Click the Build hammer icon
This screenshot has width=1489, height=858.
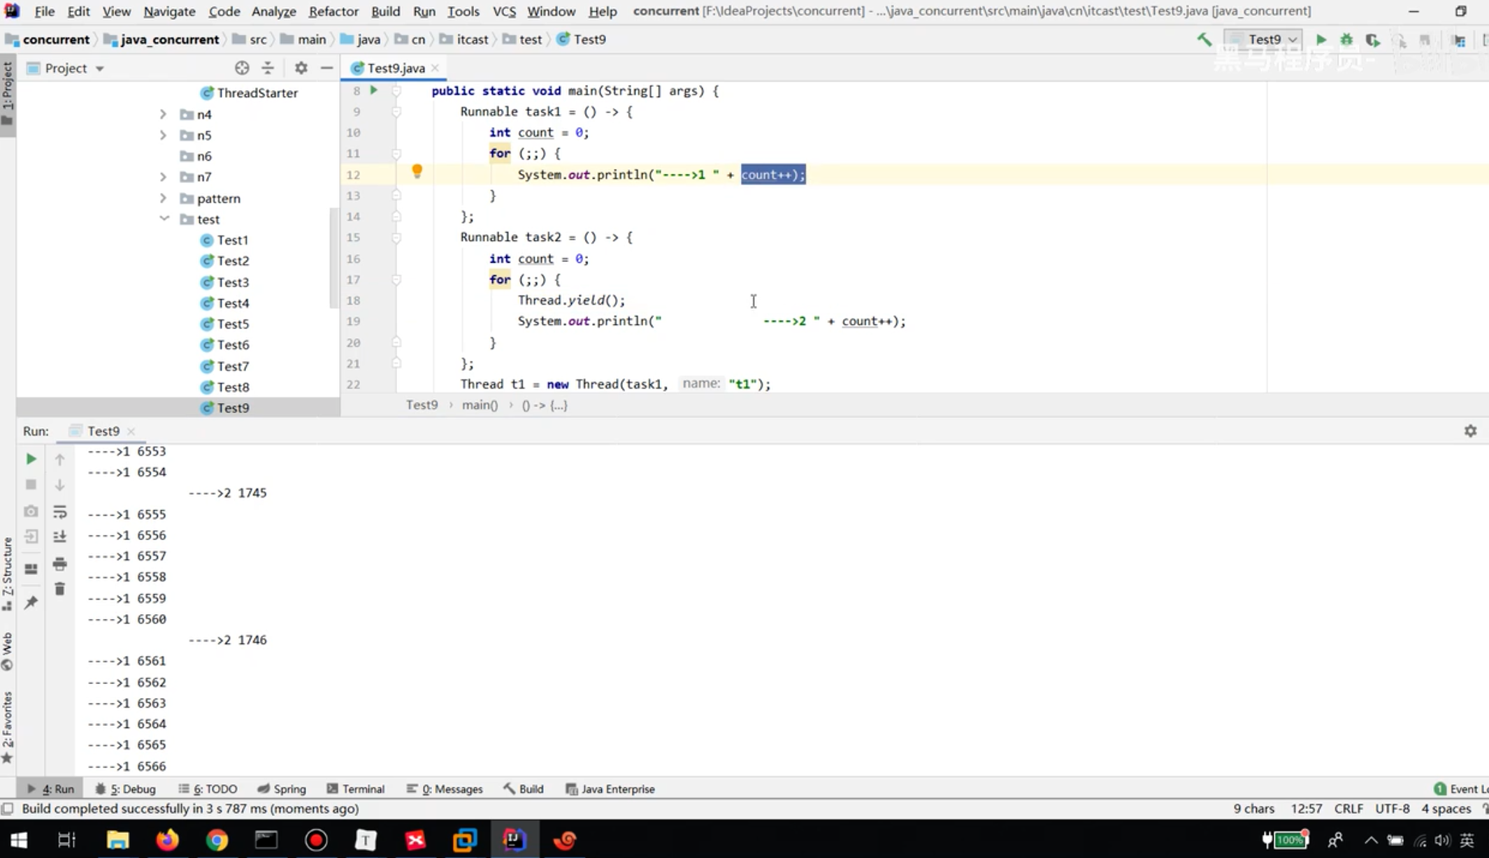pyautogui.click(x=1204, y=40)
